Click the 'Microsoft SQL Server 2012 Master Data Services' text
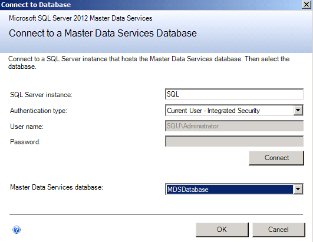 pos(80,18)
